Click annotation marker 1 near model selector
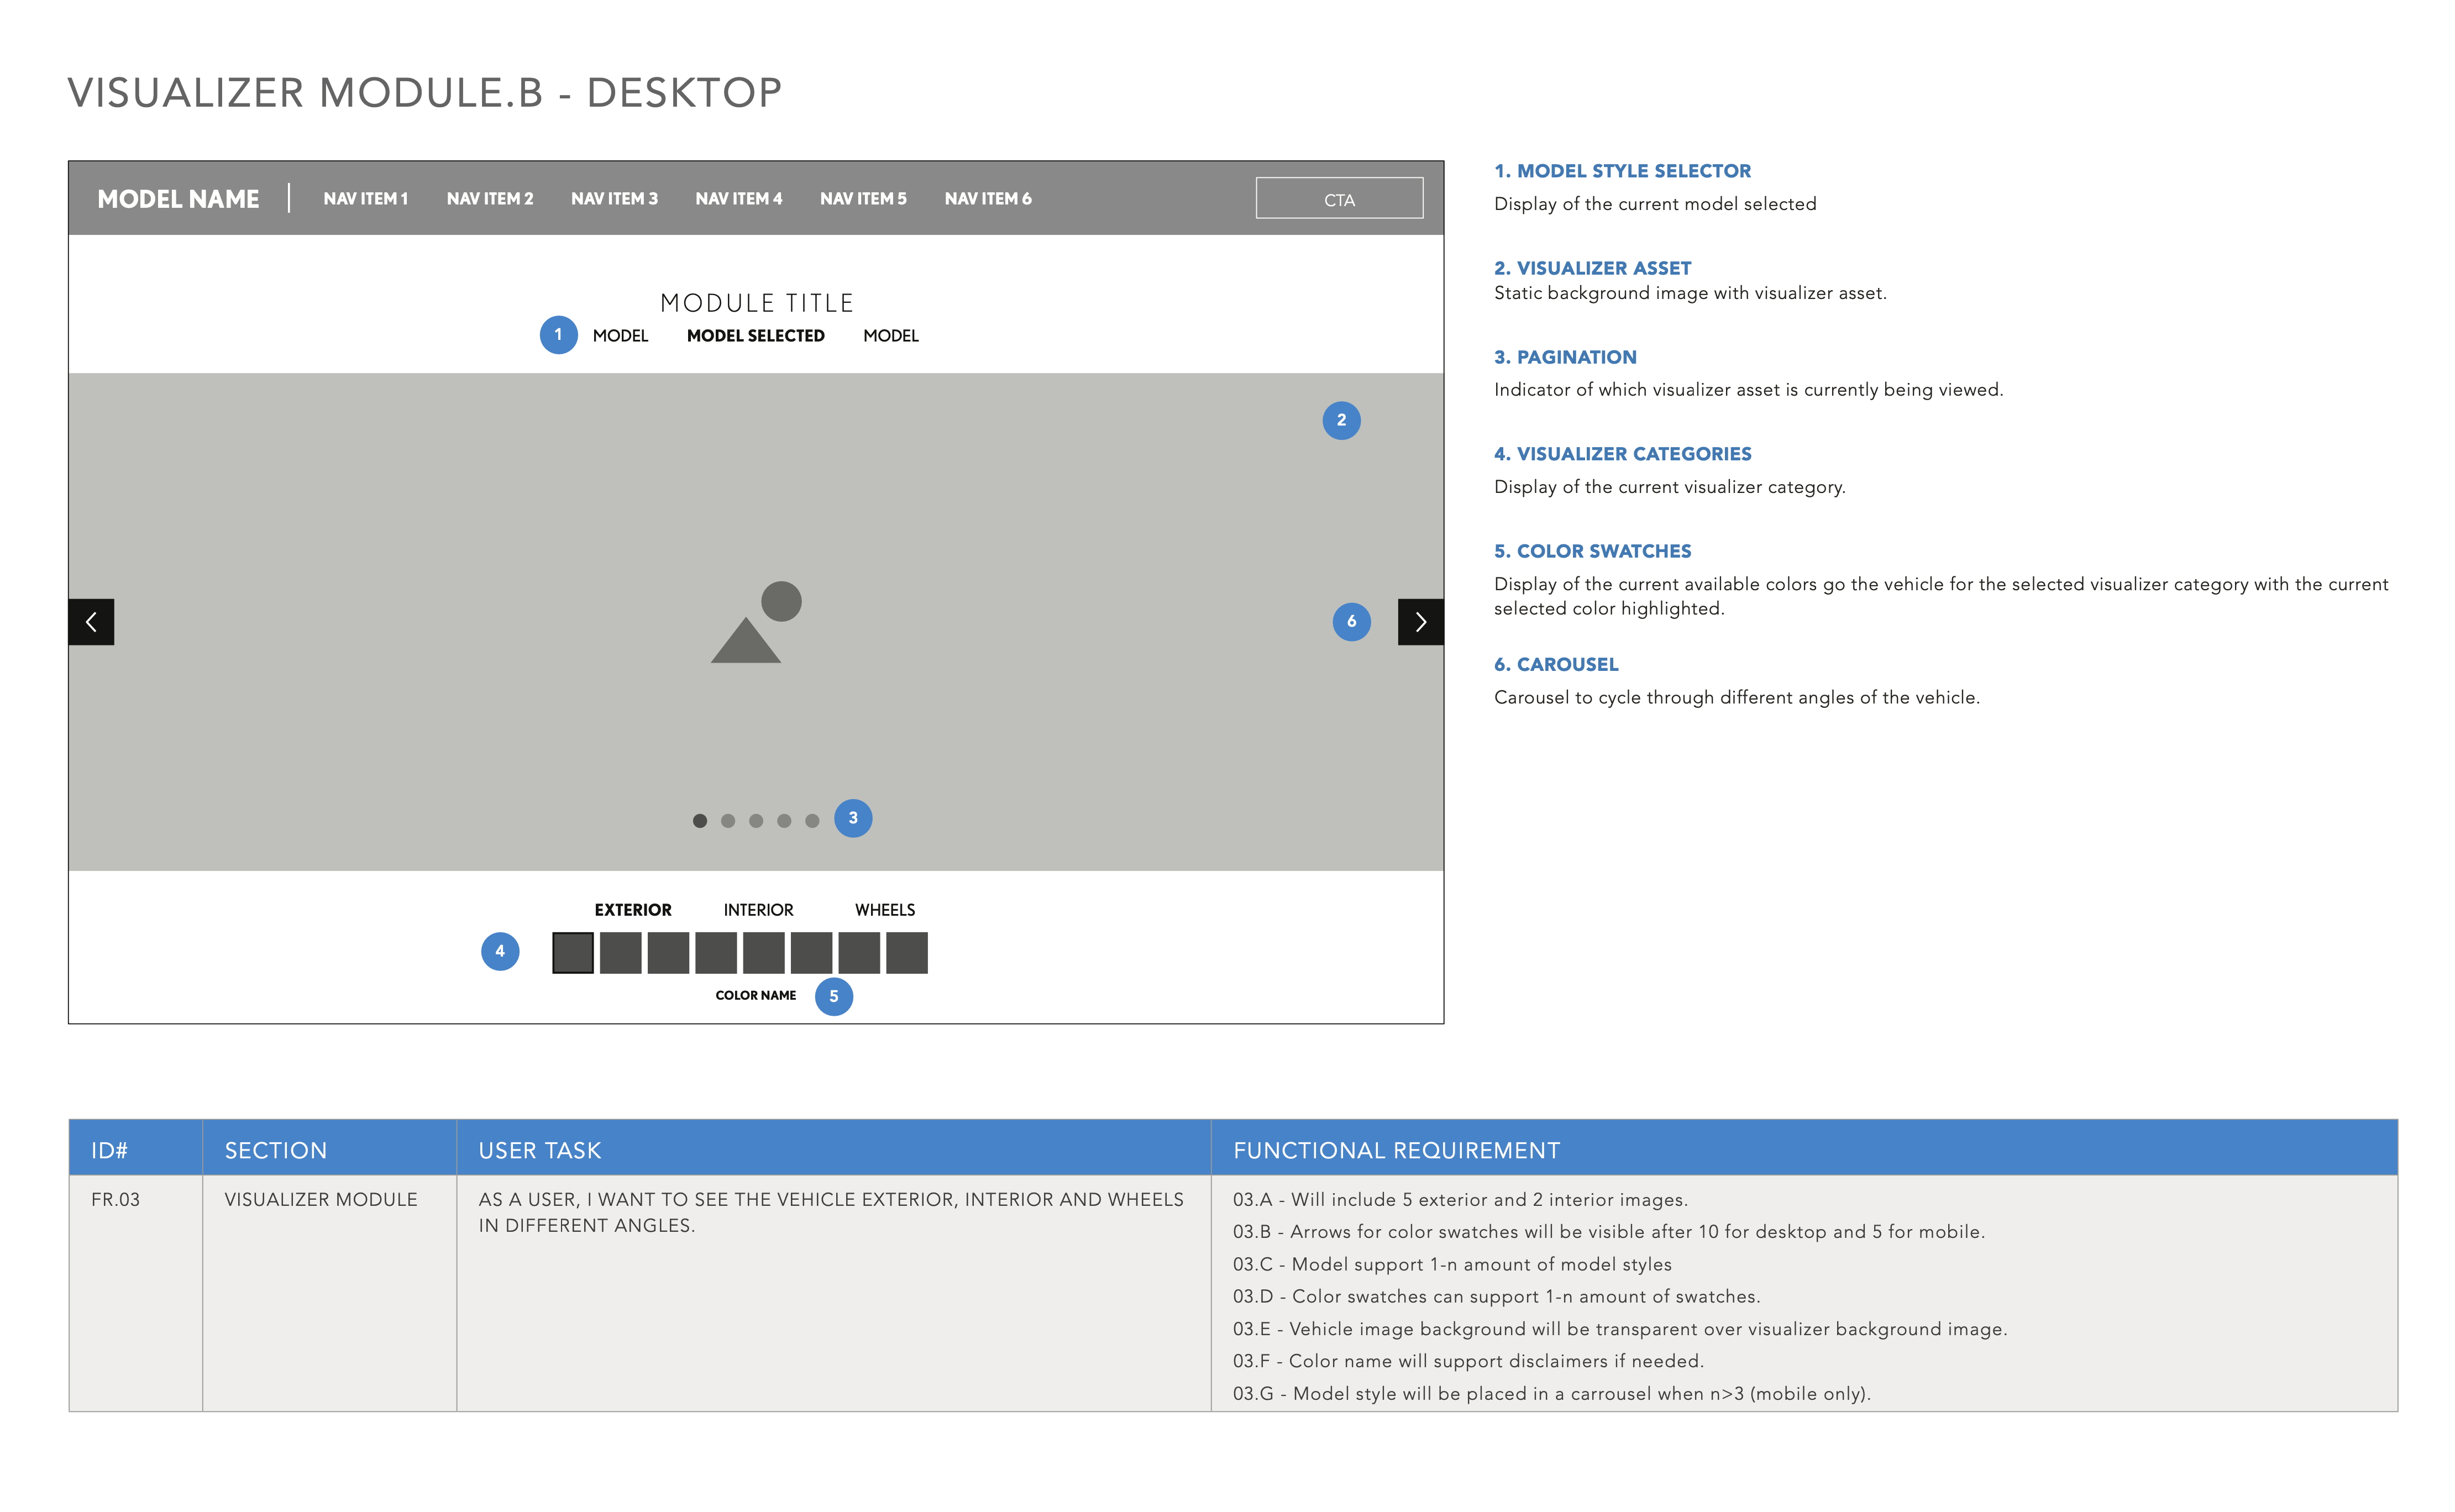This screenshot has width=2455, height=1512. [x=559, y=336]
